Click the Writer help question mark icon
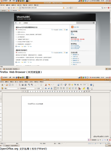111x151 pixels. (91, 85)
